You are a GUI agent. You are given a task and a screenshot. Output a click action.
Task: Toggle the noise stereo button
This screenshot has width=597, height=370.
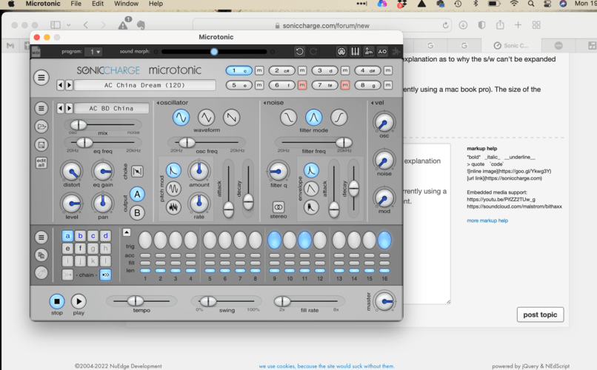[279, 207]
